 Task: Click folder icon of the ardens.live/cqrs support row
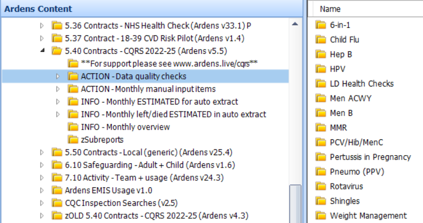[x=73, y=63]
